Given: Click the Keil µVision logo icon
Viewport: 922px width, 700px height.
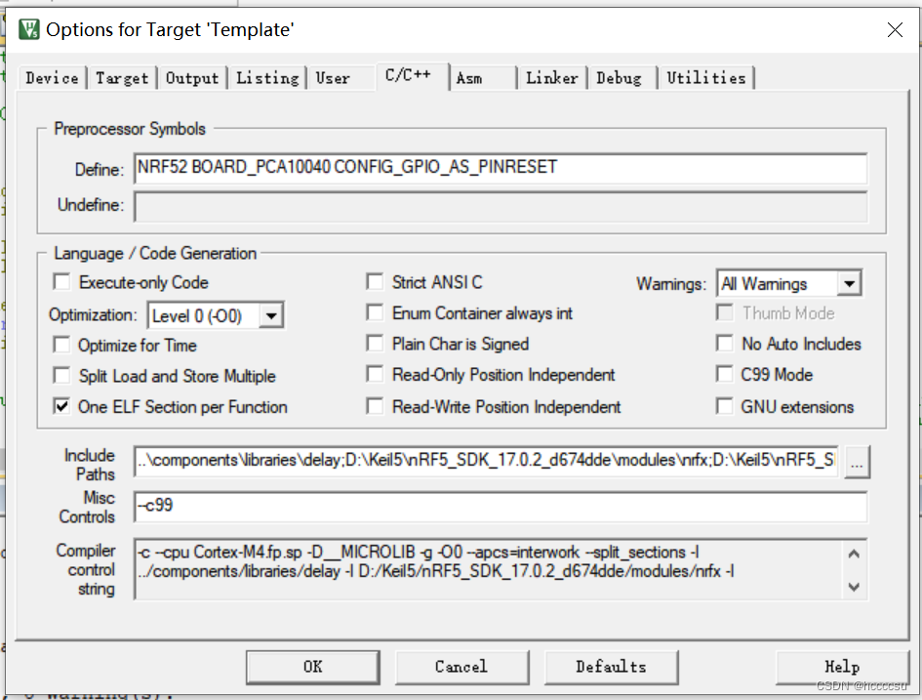Looking at the screenshot, I should point(27,29).
